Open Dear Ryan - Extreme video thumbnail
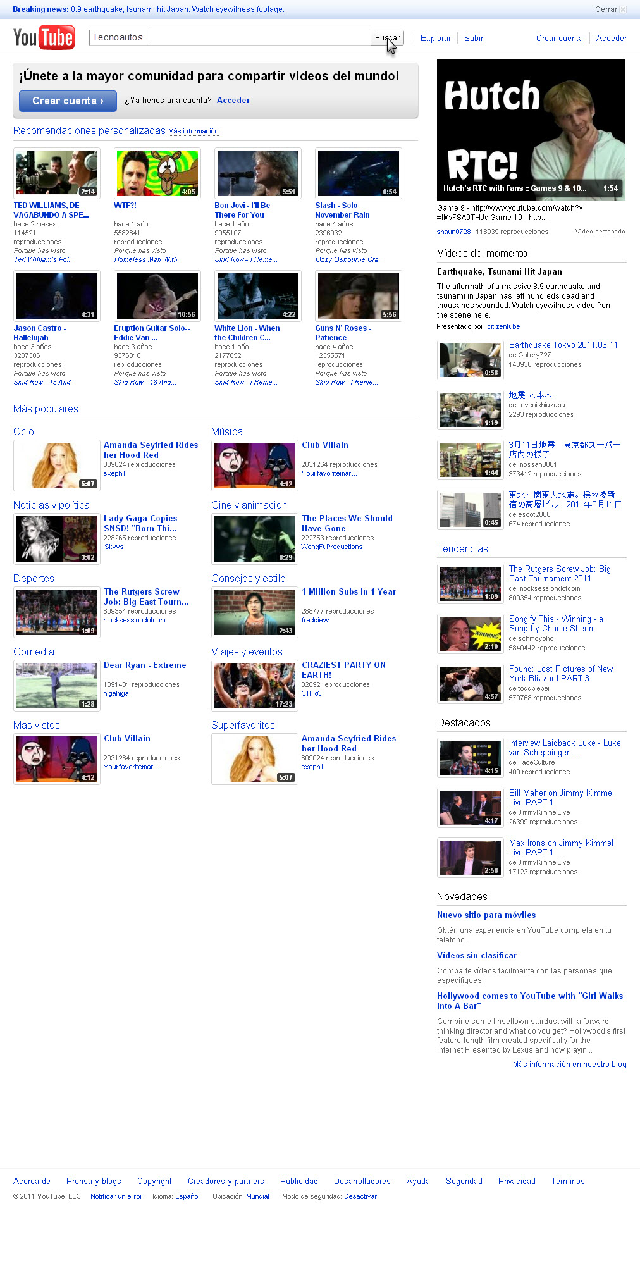The image size is (640, 1279). tap(57, 686)
